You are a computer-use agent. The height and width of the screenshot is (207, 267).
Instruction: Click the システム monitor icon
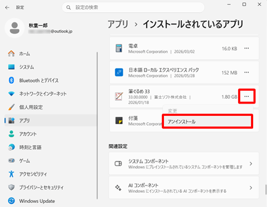(x=11, y=67)
